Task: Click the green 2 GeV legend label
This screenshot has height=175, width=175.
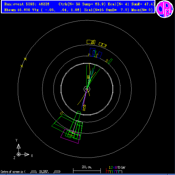Action: 112,168
